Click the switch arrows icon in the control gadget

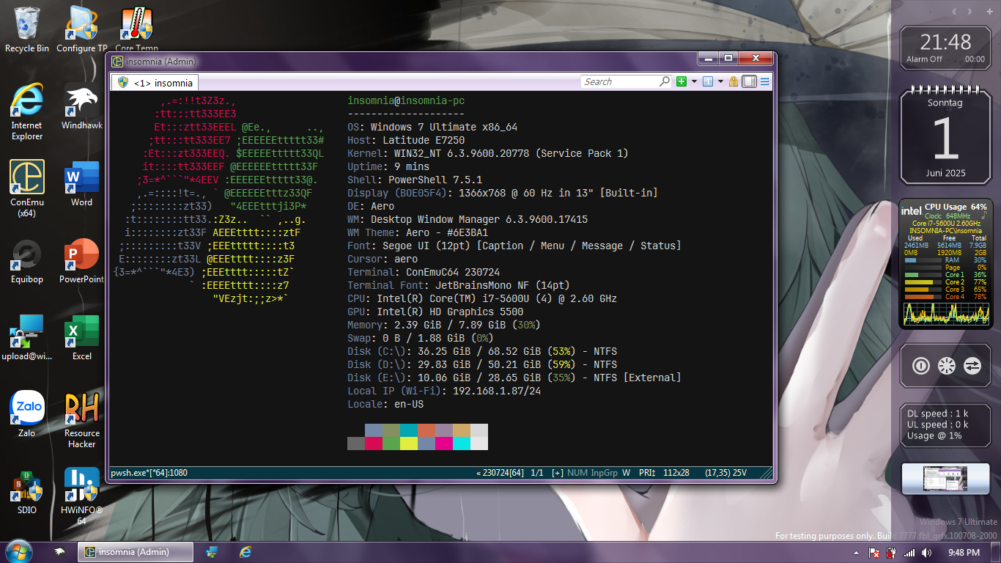pyautogui.click(x=972, y=365)
